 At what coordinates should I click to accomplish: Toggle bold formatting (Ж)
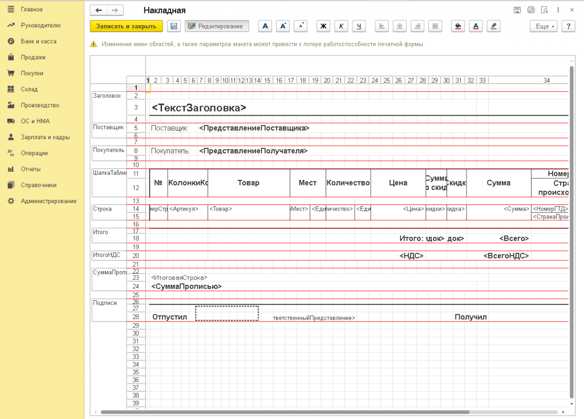pos(323,26)
